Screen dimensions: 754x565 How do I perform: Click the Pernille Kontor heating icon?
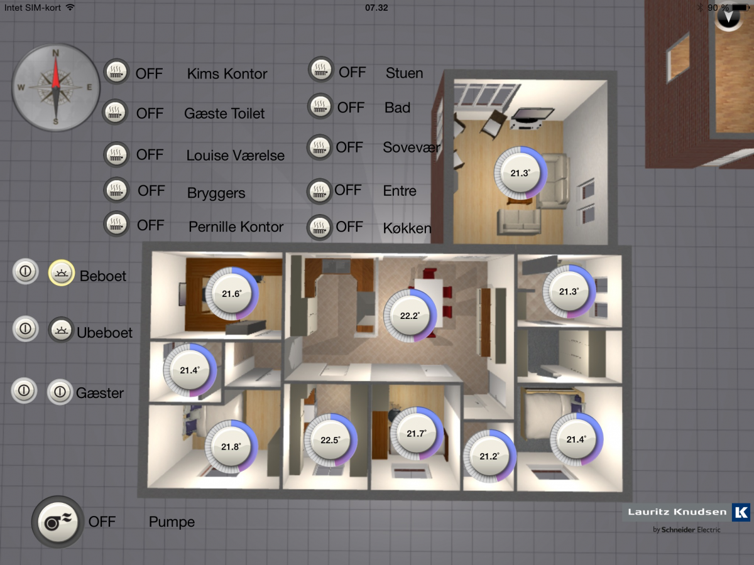(116, 224)
